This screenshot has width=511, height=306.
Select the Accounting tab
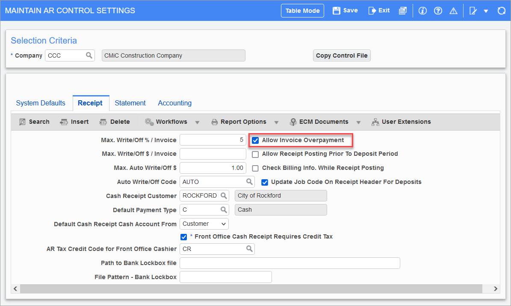point(174,103)
